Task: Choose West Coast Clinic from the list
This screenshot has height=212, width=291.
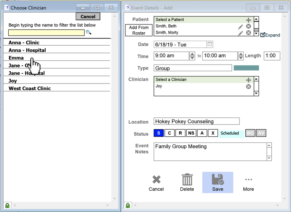Action: [x=30, y=89]
